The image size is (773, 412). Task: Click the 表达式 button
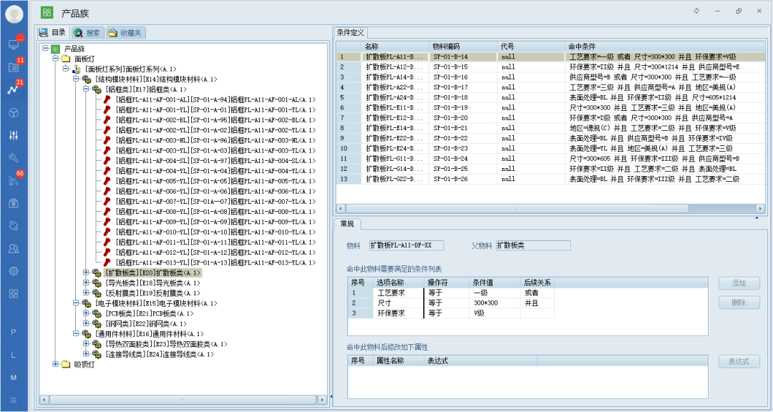tap(739, 361)
